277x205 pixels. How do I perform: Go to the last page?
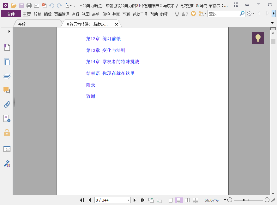142,200
